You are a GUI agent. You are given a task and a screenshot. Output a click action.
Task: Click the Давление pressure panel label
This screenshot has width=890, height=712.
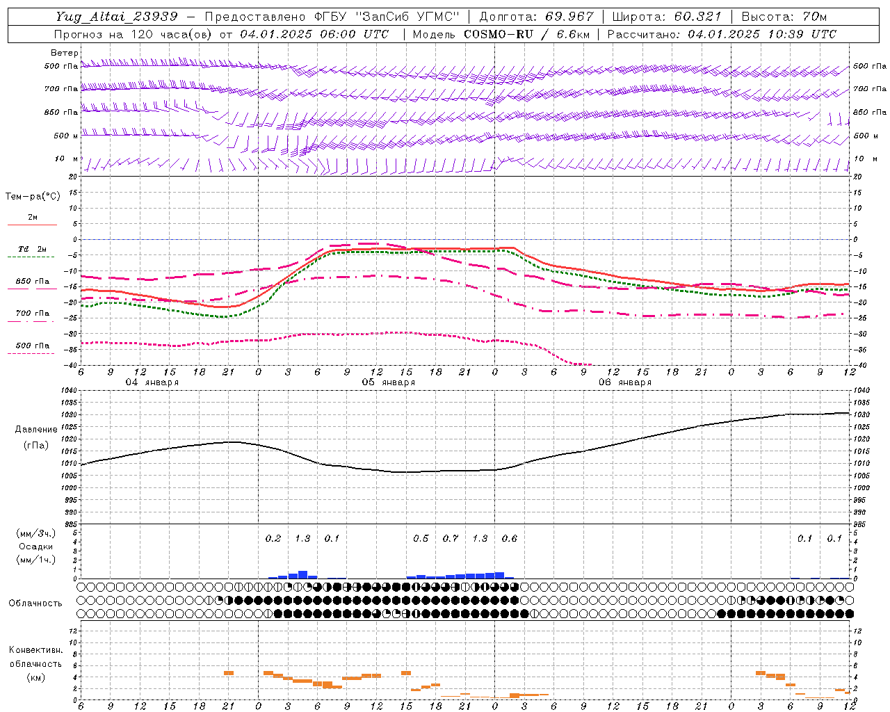36,430
